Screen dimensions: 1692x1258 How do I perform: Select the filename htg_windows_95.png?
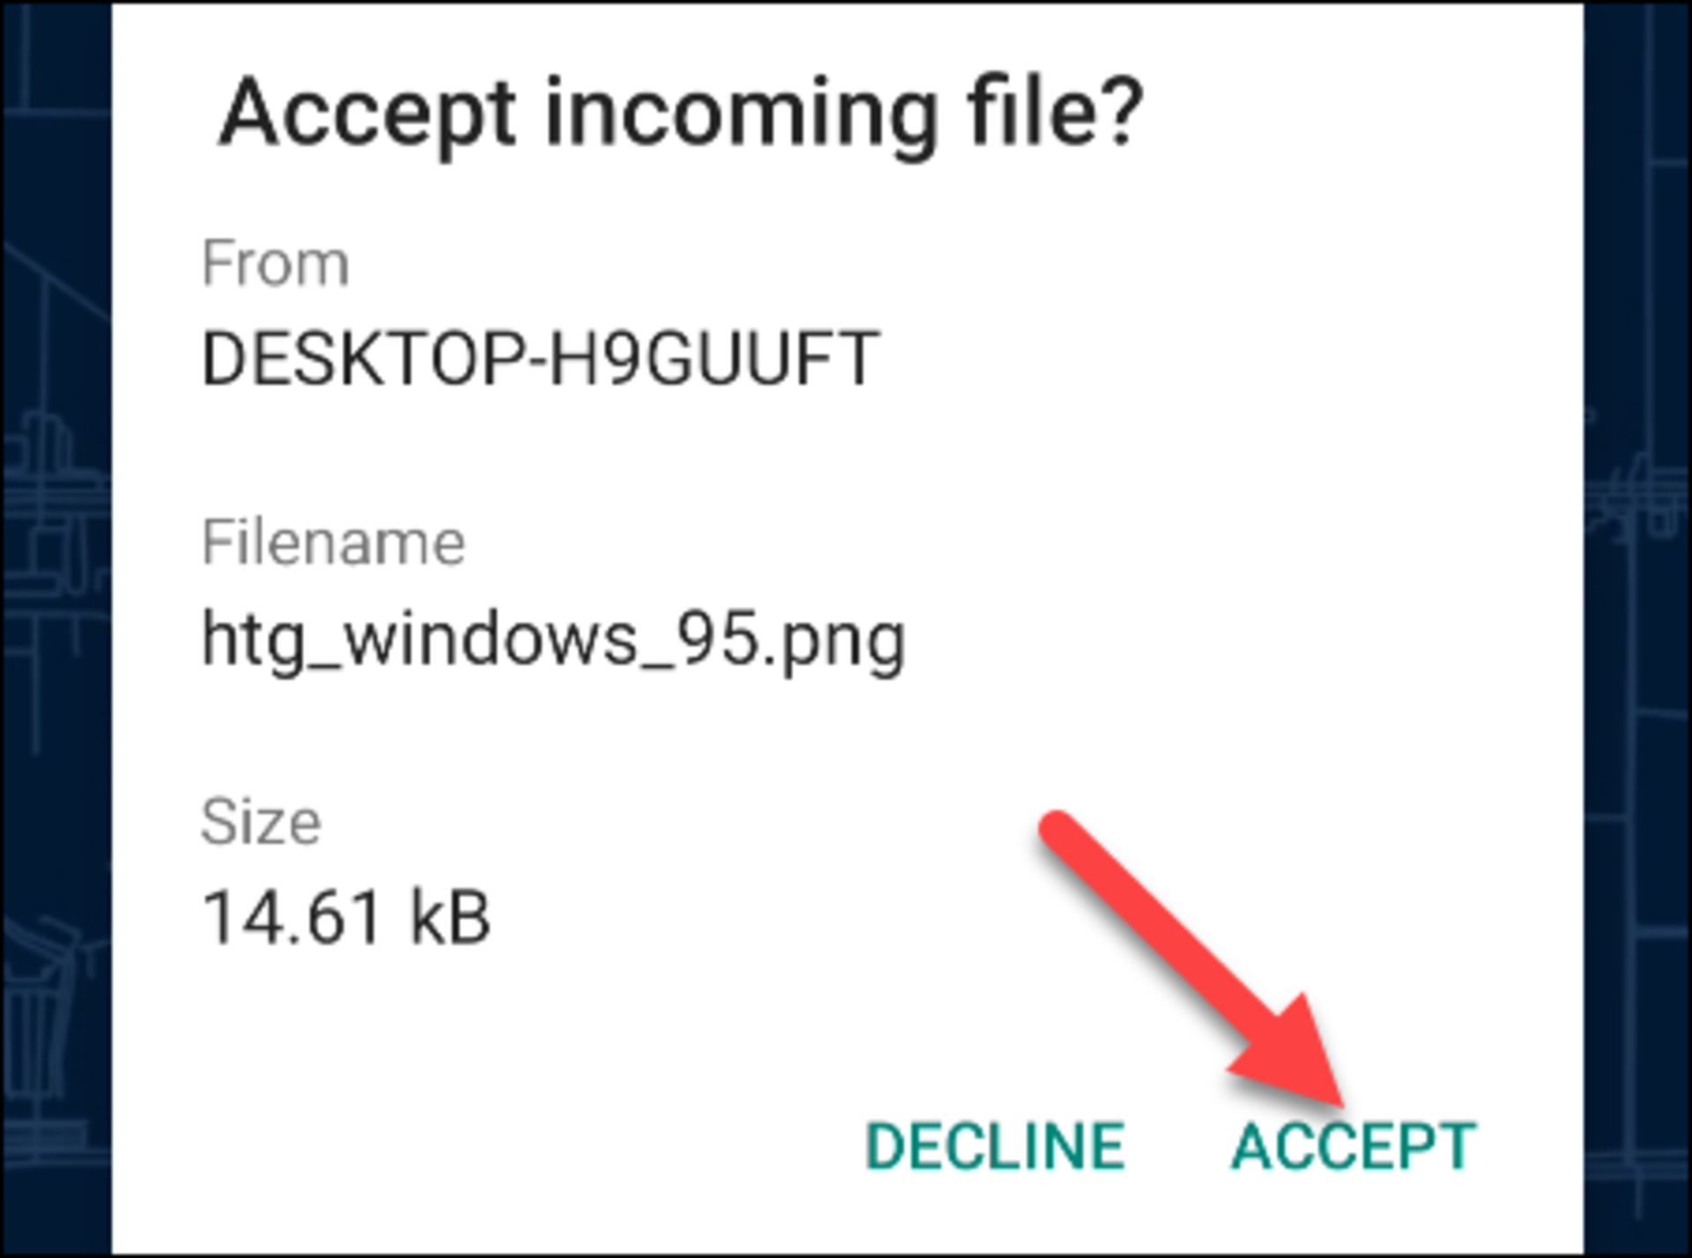[553, 640]
